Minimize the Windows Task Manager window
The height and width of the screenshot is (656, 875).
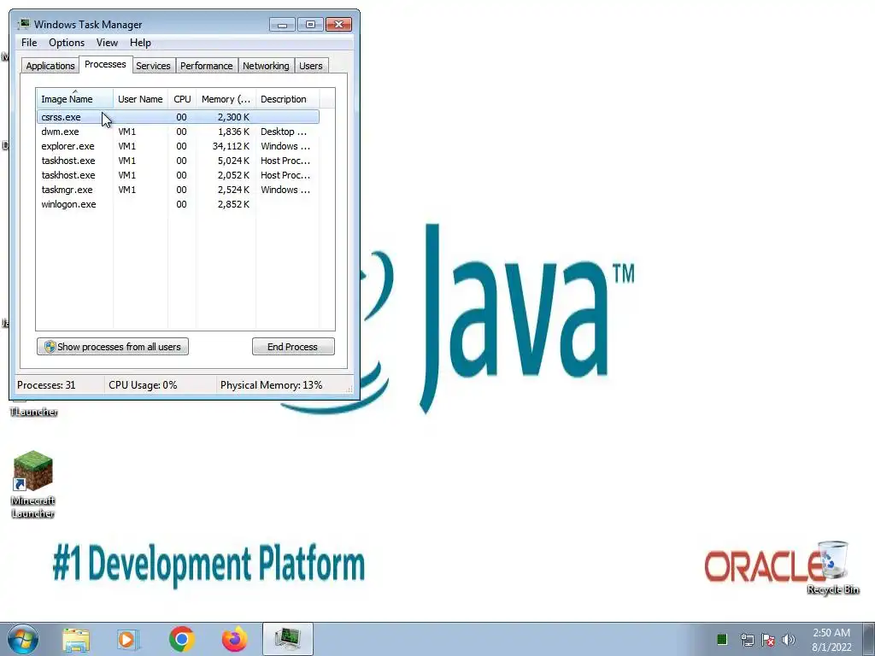coord(282,25)
